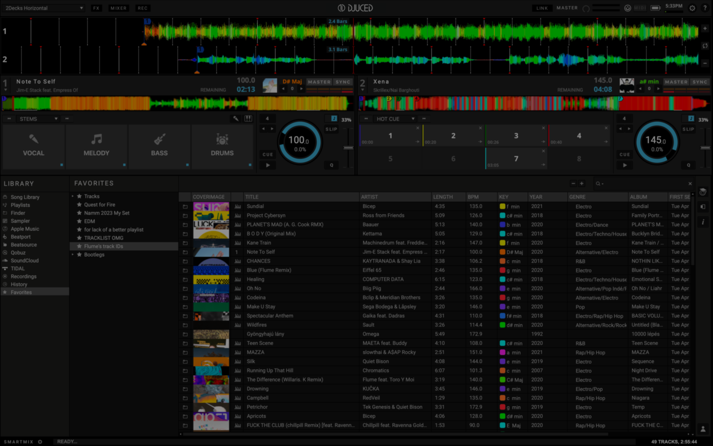Enable SLIP mode on deck 1

331,129
